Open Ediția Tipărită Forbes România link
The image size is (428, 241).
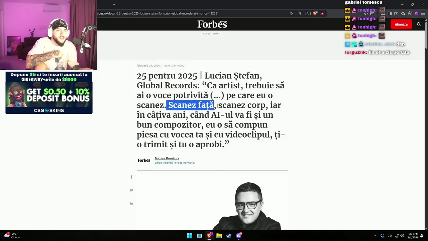point(175,163)
